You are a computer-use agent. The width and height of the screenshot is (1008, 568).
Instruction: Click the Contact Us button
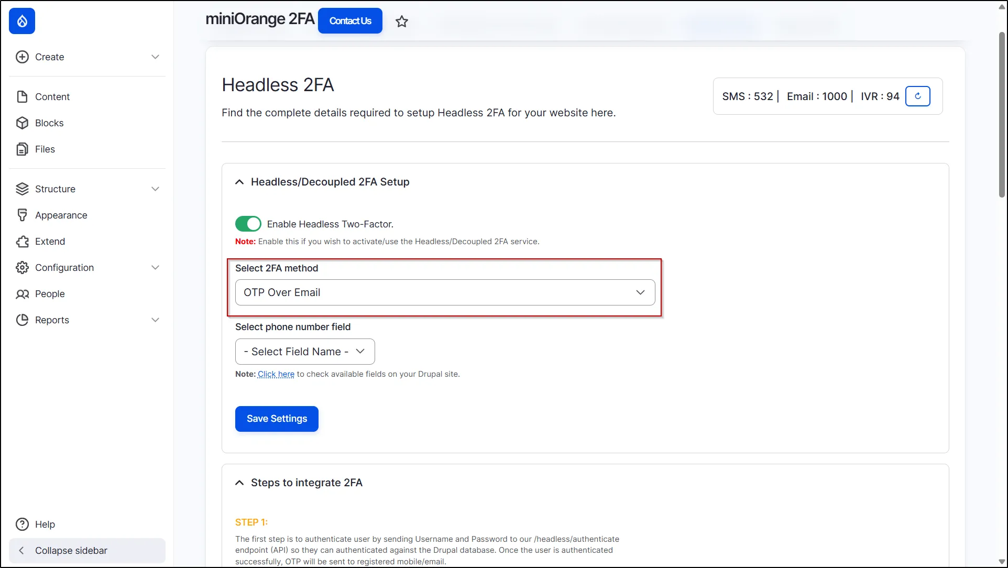[x=350, y=21]
